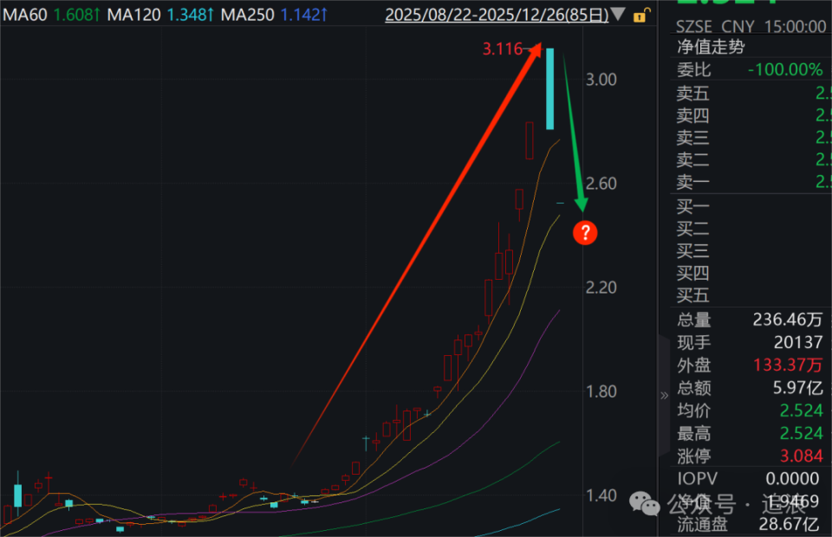The image size is (832, 537).
Task: Click the 涨停 3.084 value
Action: click(801, 456)
